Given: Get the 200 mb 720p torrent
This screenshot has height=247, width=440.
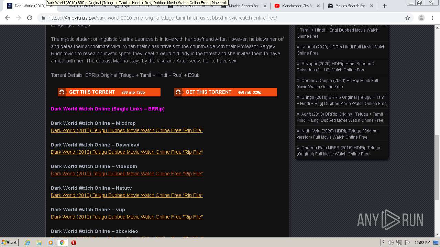Looking at the screenshot, I should click(109, 92).
